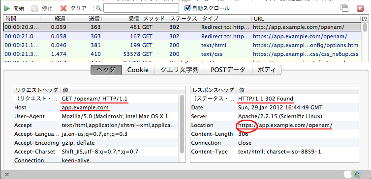Viewport: 371px width, 179px height.
Task: Click the red X clear (クリア) button
Action: (73, 8)
